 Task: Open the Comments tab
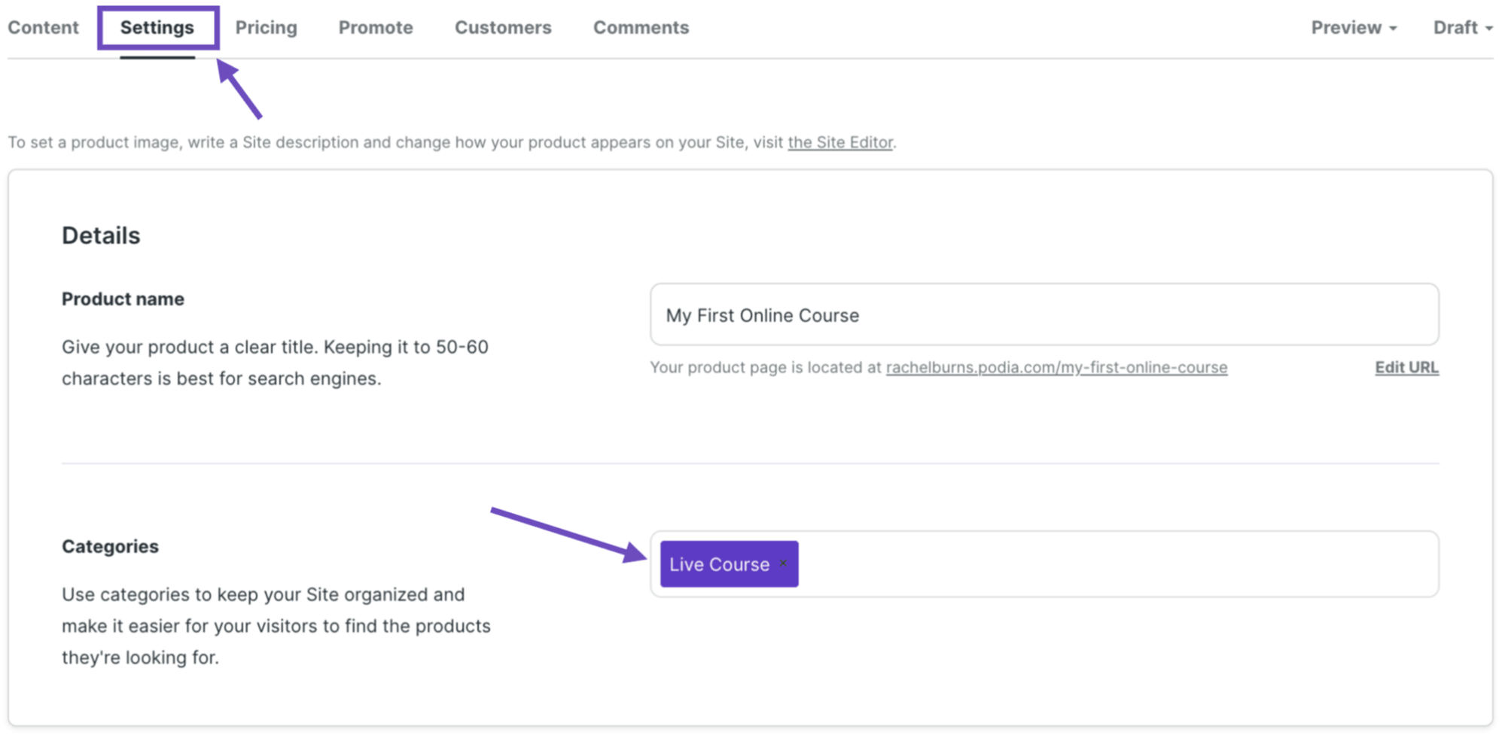click(641, 27)
